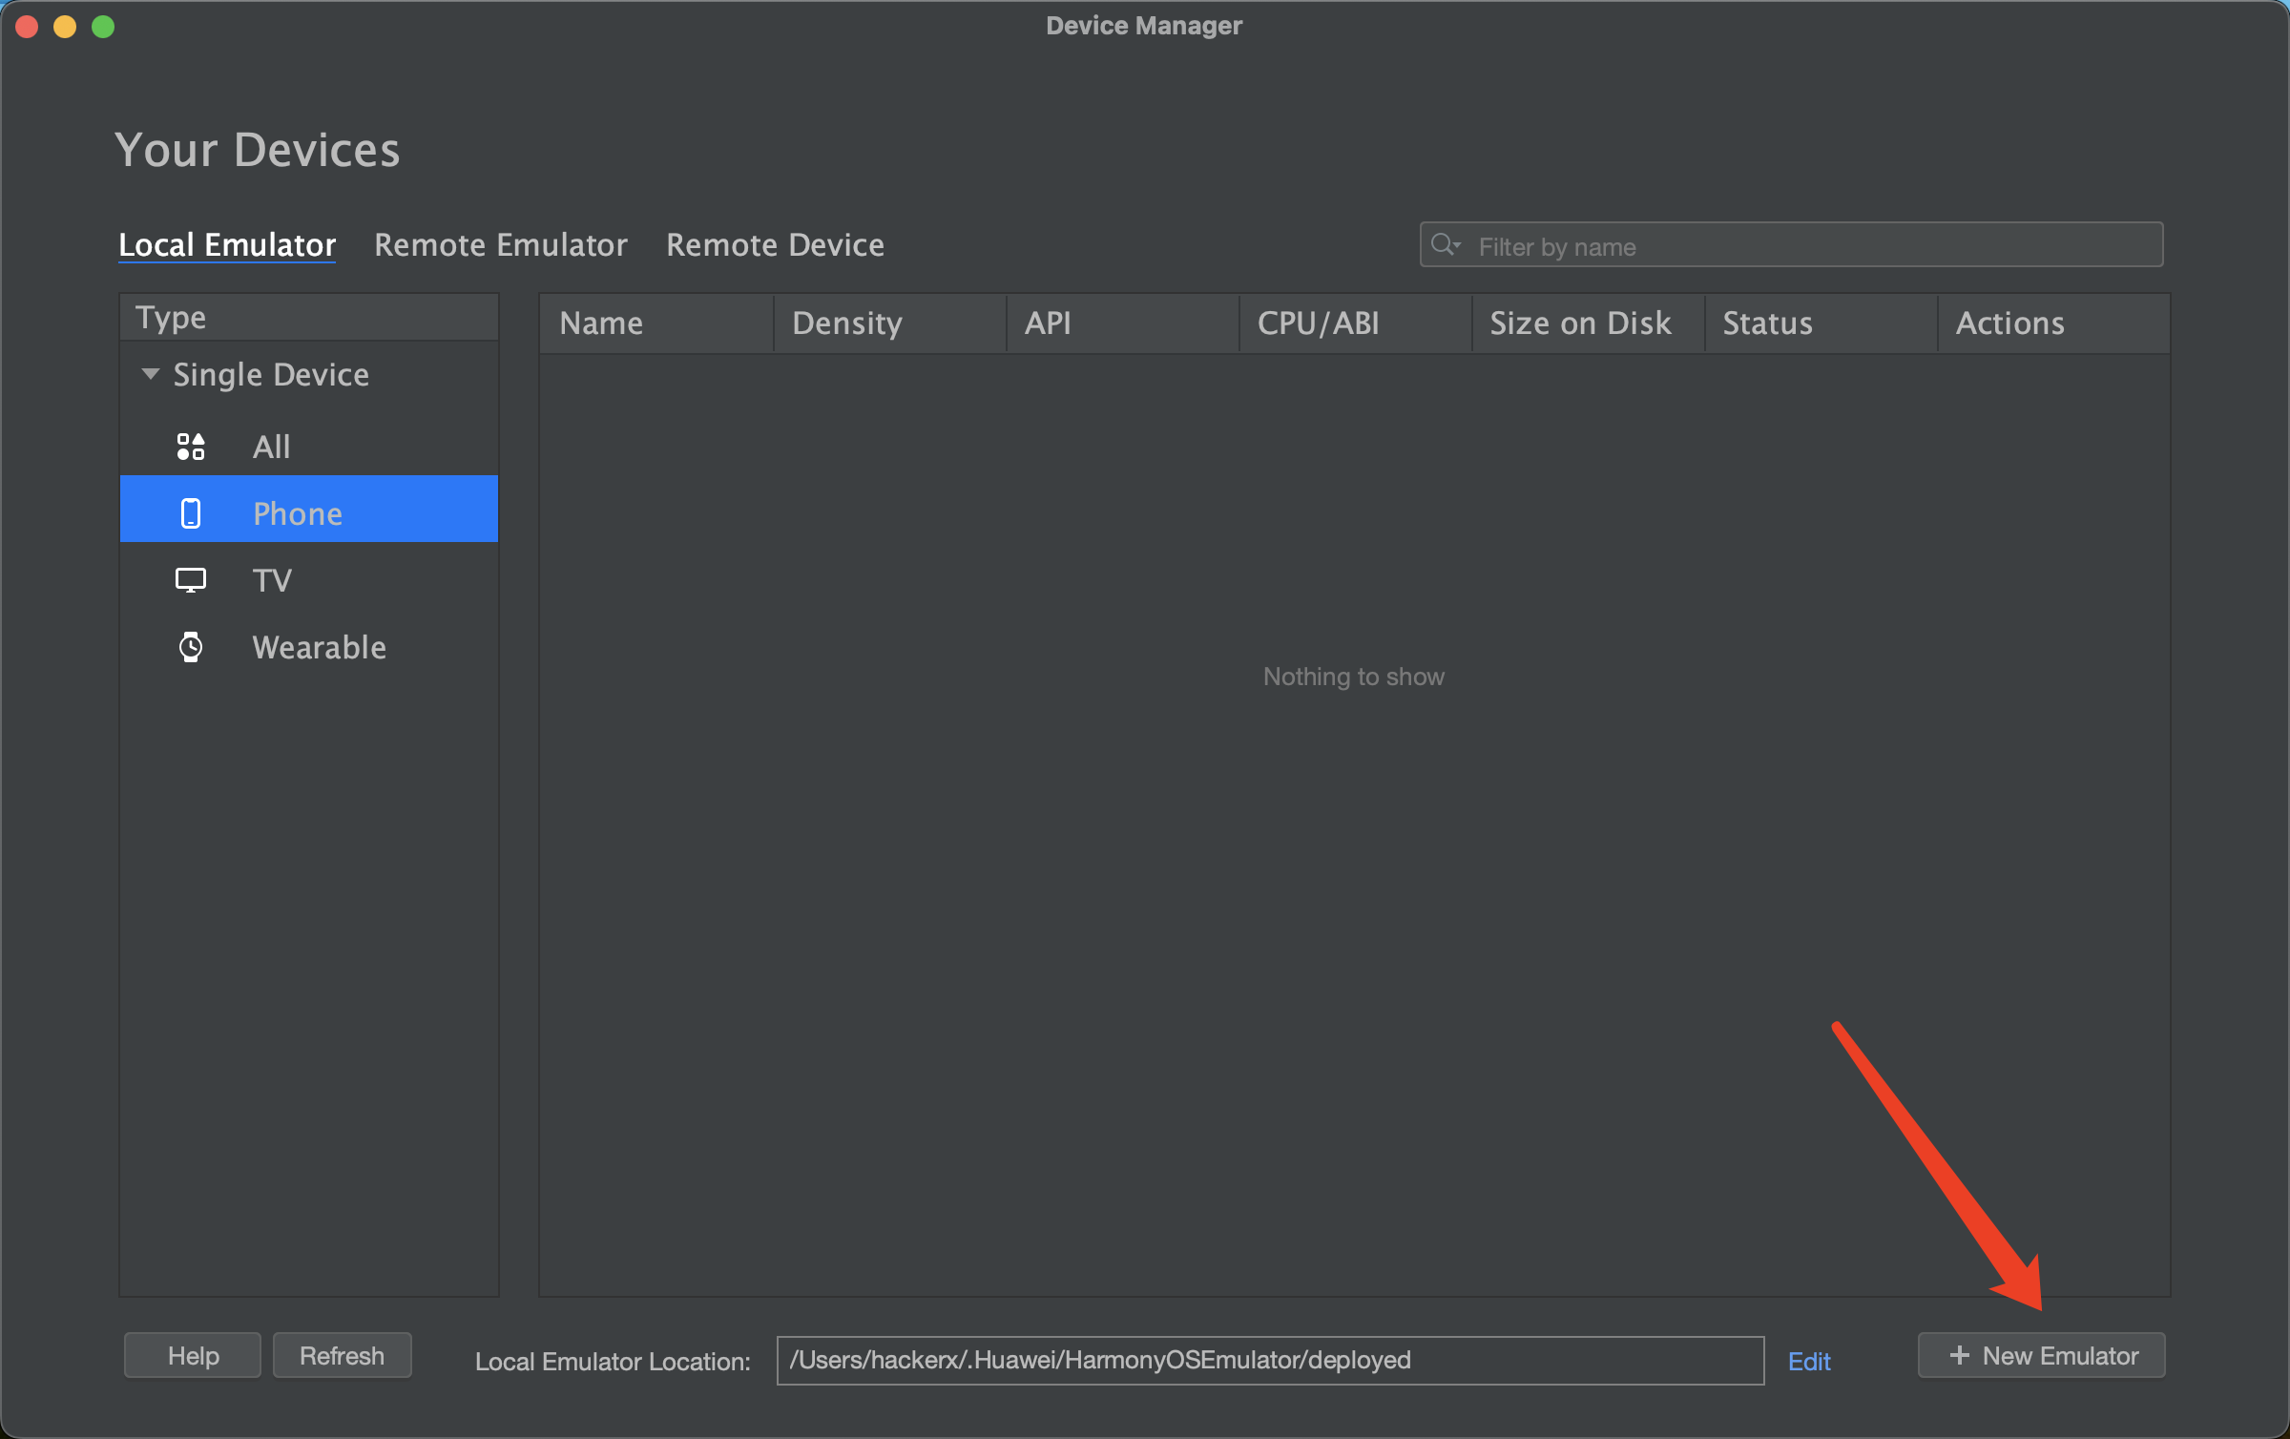2290x1439 pixels.
Task: Click the Status column header
Action: 1767,323
